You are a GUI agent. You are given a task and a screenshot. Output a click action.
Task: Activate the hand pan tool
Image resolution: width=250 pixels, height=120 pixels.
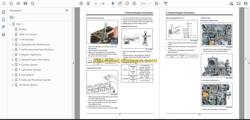pos(120,4)
